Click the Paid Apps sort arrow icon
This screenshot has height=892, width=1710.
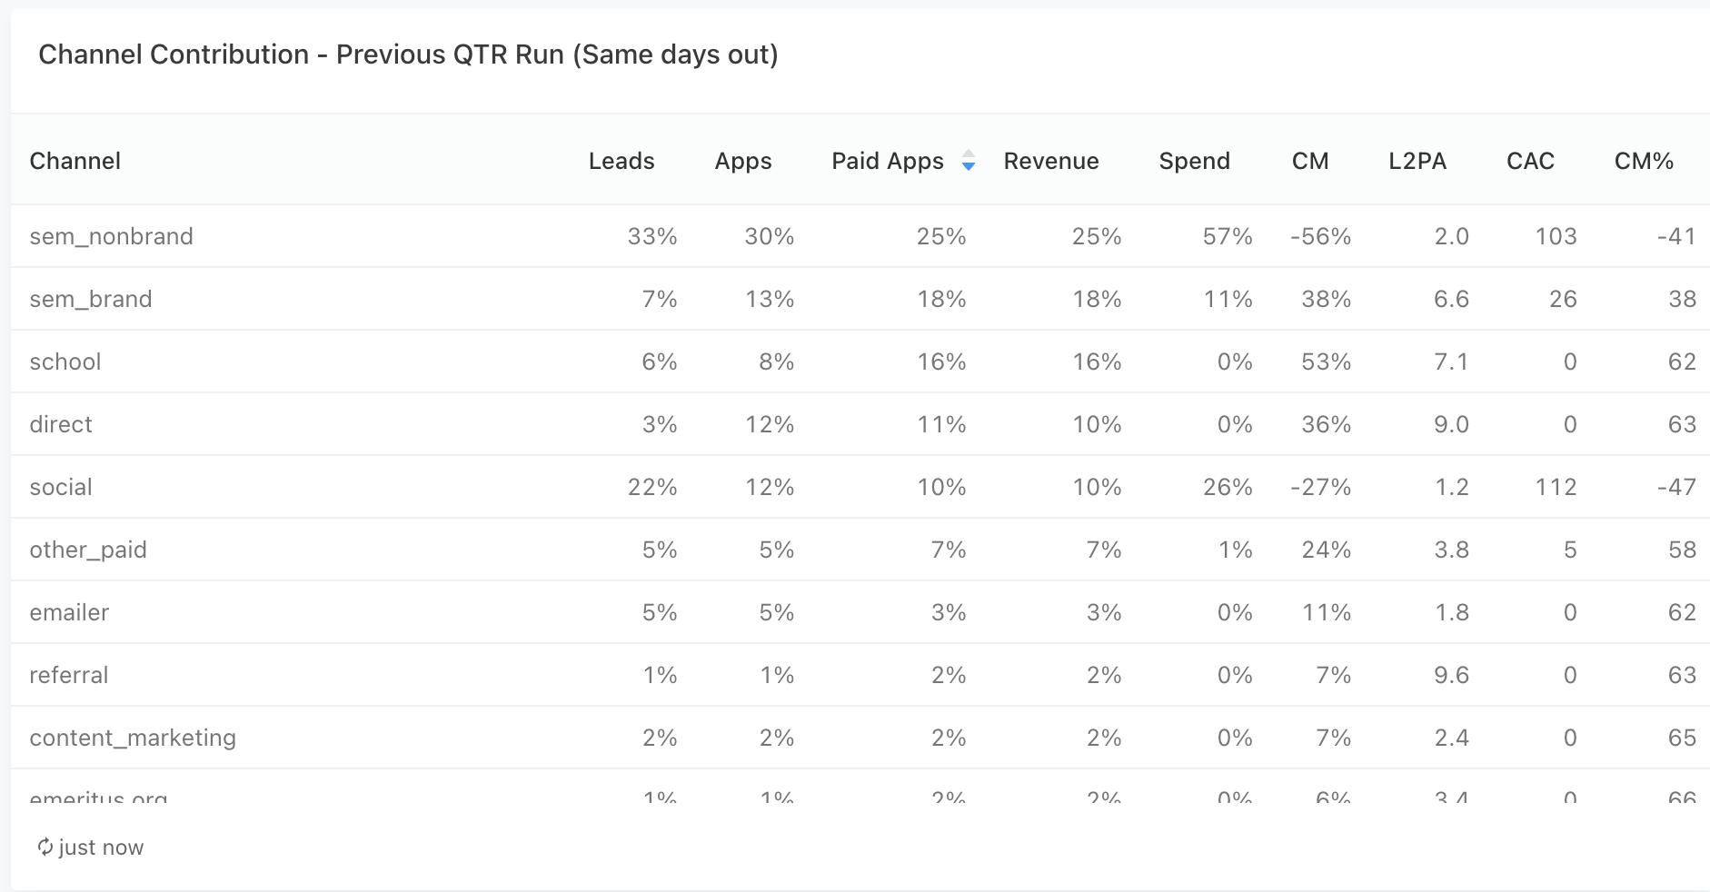[969, 161]
